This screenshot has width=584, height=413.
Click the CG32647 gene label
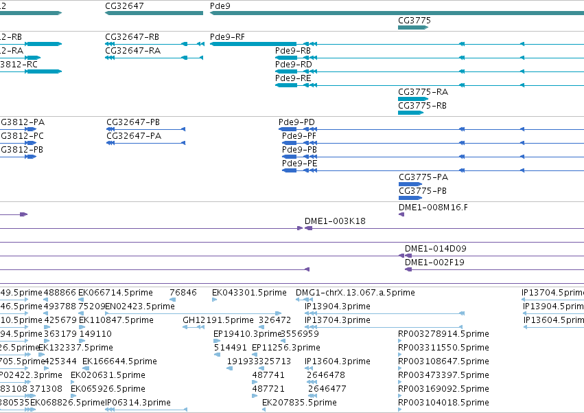point(124,6)
